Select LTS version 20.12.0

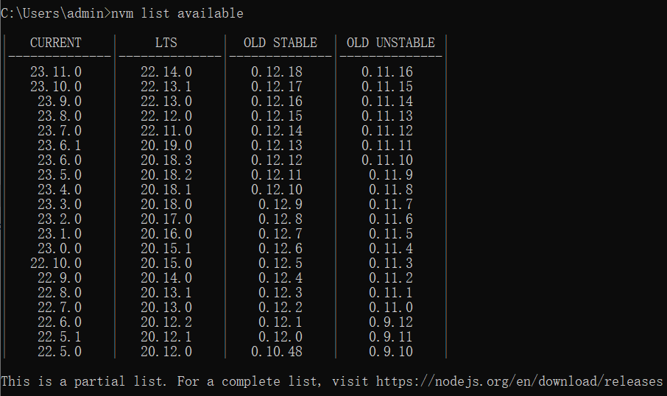tap(166, 352)
